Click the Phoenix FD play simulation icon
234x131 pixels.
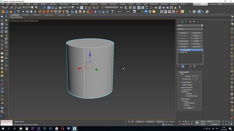pyautogui.click(x=23, y=12)
